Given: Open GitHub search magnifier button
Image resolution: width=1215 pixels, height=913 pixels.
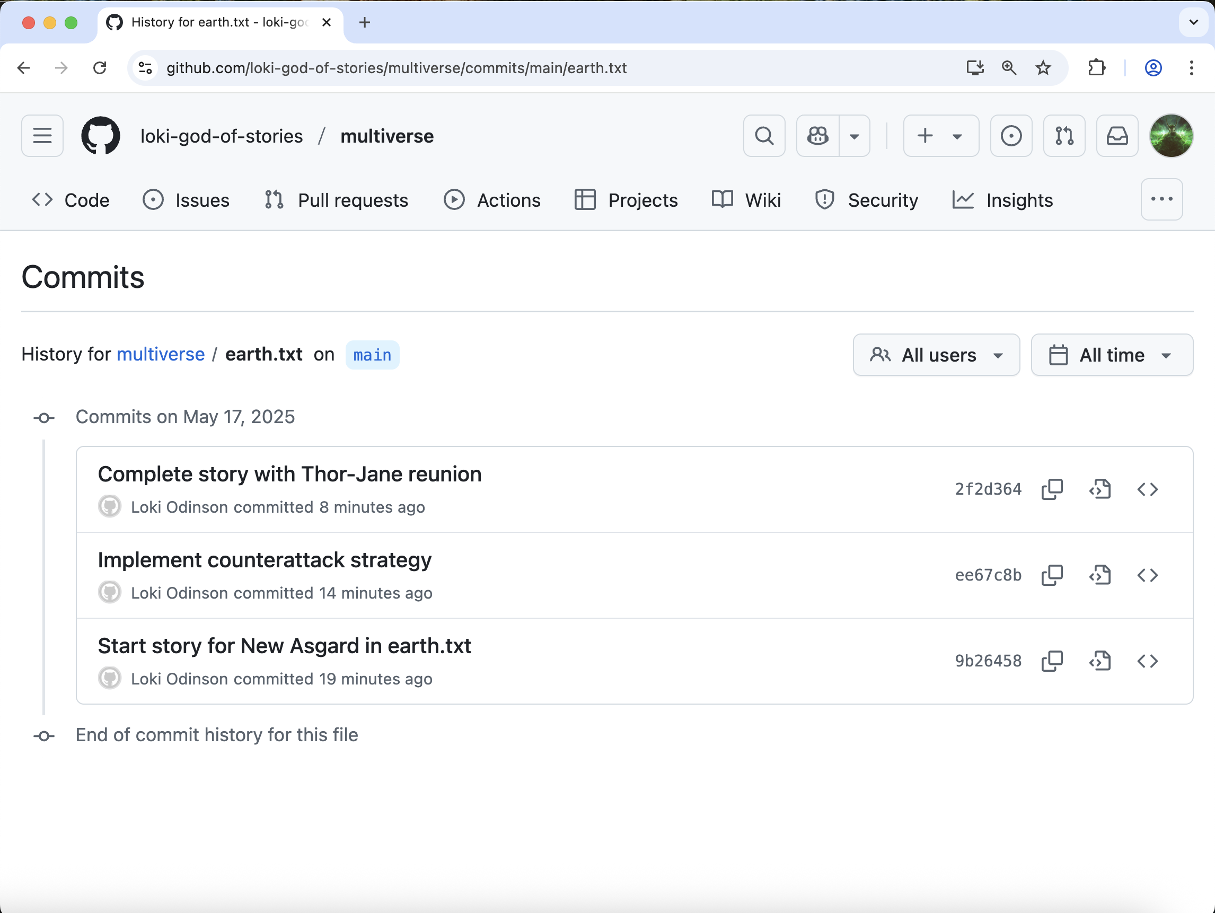Looking at the screenshot, I should click(763, 136).
